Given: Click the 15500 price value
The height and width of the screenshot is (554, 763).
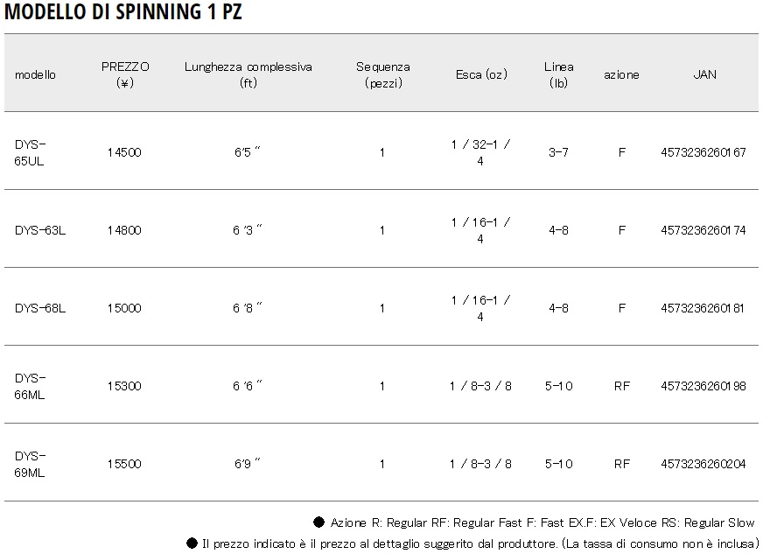Looking at the screenshot, I should click(x=124, y=464).
